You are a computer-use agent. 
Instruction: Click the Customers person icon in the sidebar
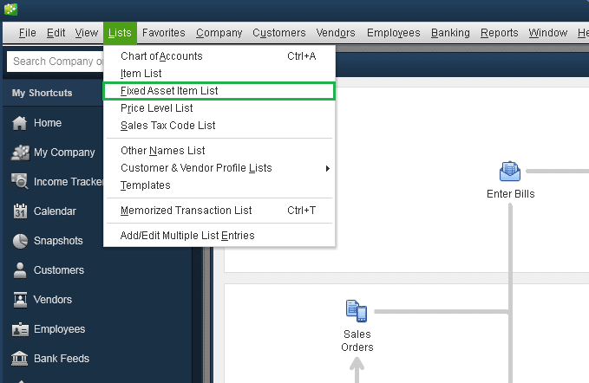pyautogui.click(x=20, y=270)
